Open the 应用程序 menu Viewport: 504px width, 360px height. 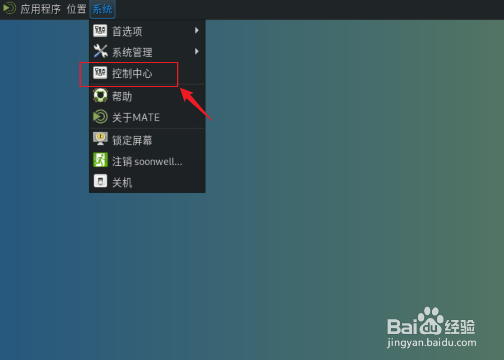coord(41,9)
